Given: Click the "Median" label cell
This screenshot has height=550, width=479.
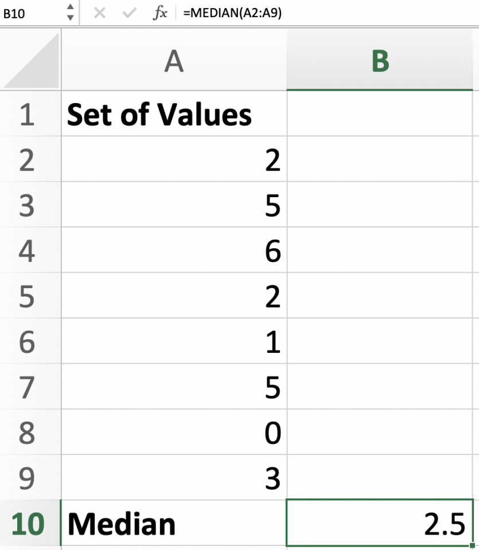Looking at the screenshot, I should (174, 524).
